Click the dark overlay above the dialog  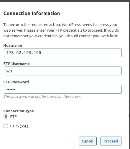(65, 1)
